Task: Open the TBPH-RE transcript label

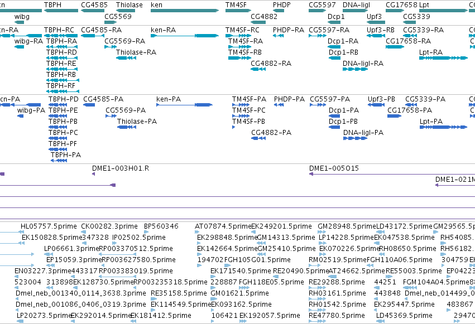Action: [61, 64]
